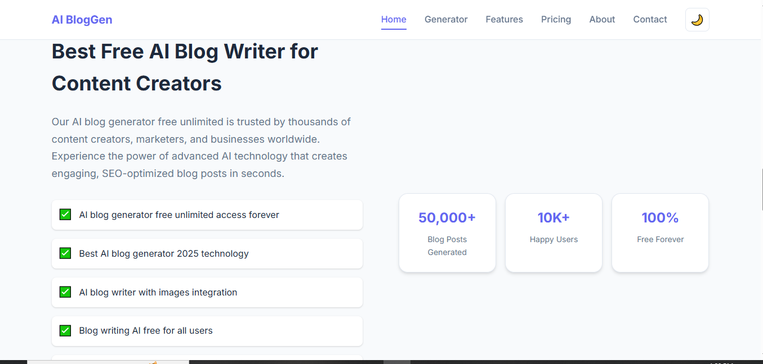This screenshot has height=364, width=763.
Task: Open the Features nav link
Action: click(x=504, y=20)
